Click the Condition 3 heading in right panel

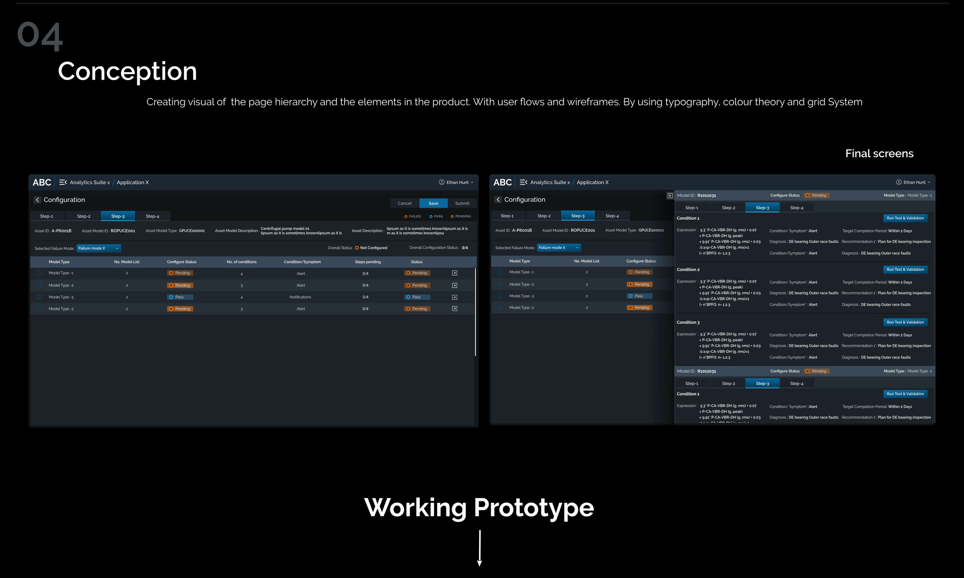coord(688,323)
